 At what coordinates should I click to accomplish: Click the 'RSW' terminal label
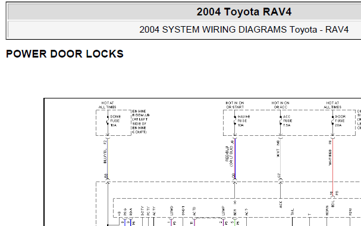point(350,212)
